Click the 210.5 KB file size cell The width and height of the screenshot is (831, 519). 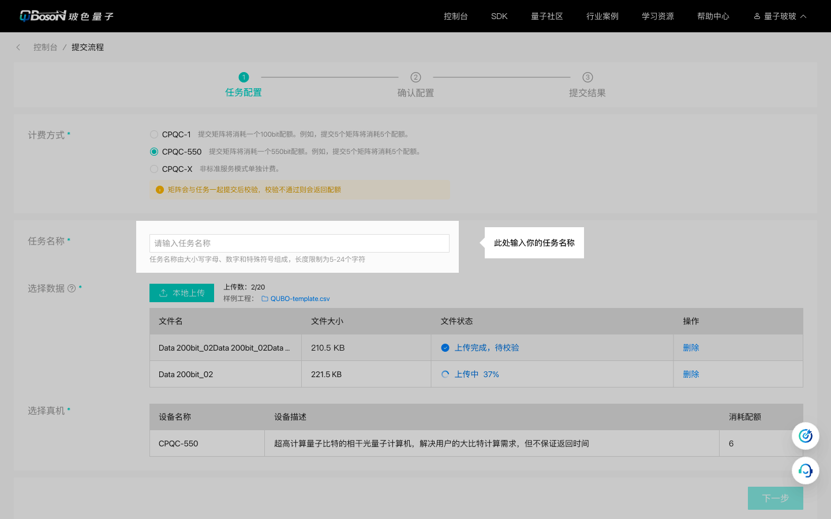(366, 348)
